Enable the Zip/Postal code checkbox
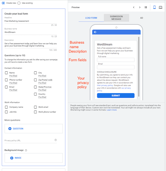166x171 pixels. [35, 80]
